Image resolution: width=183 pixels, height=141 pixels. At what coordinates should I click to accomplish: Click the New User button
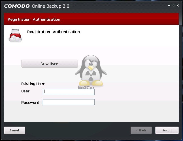click(50, 64)
